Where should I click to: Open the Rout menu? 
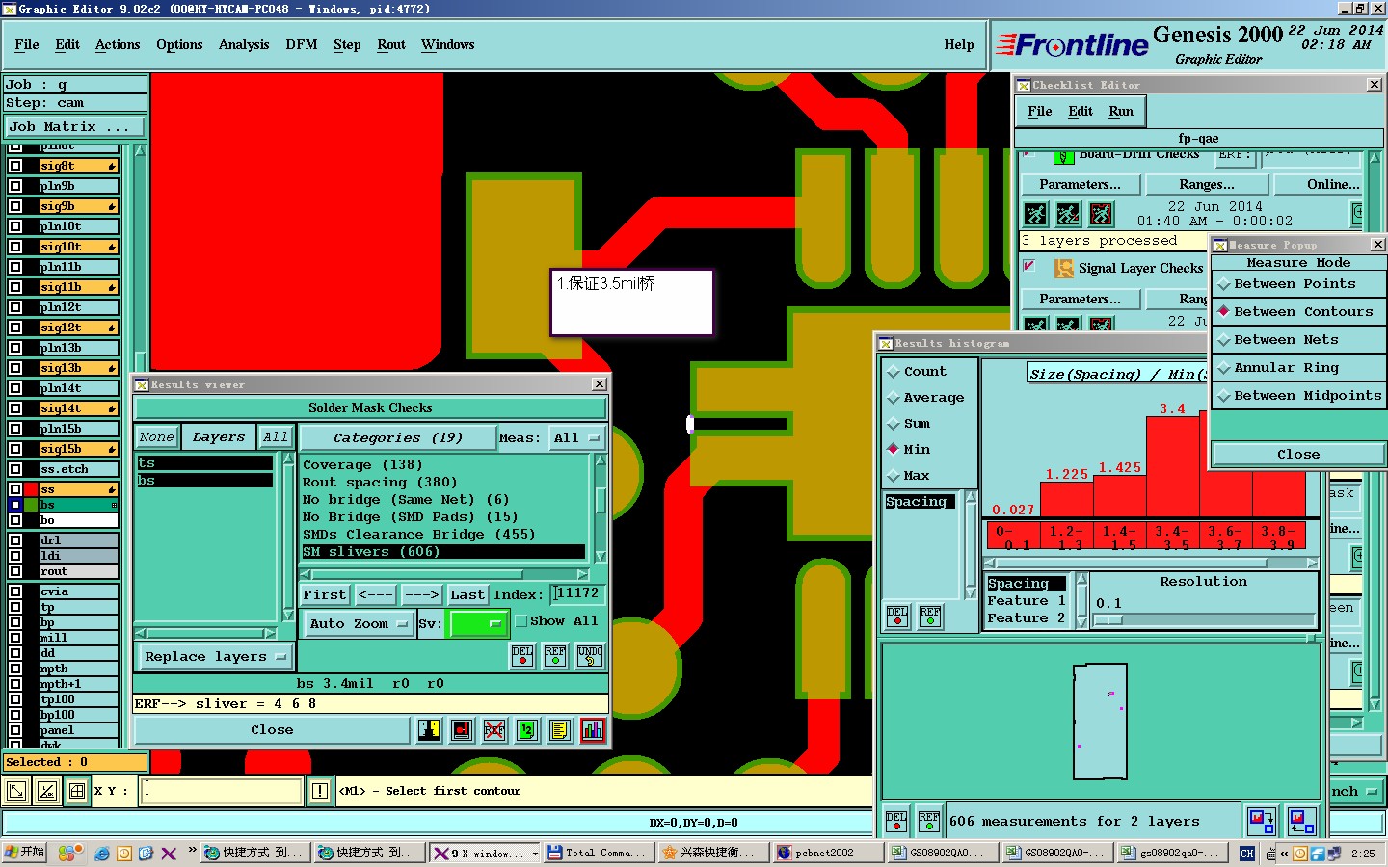391,45
